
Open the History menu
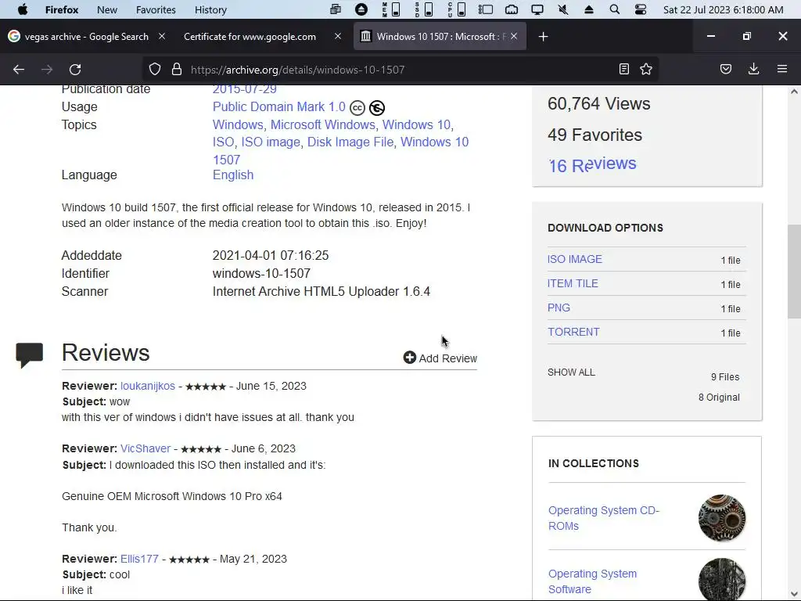point(210,9)
